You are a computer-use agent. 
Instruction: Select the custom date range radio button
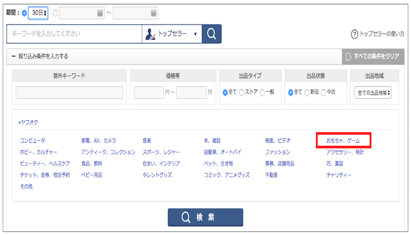coord(54,13)
